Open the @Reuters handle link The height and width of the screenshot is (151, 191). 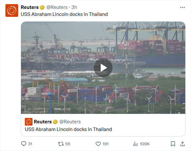[57, 7]
